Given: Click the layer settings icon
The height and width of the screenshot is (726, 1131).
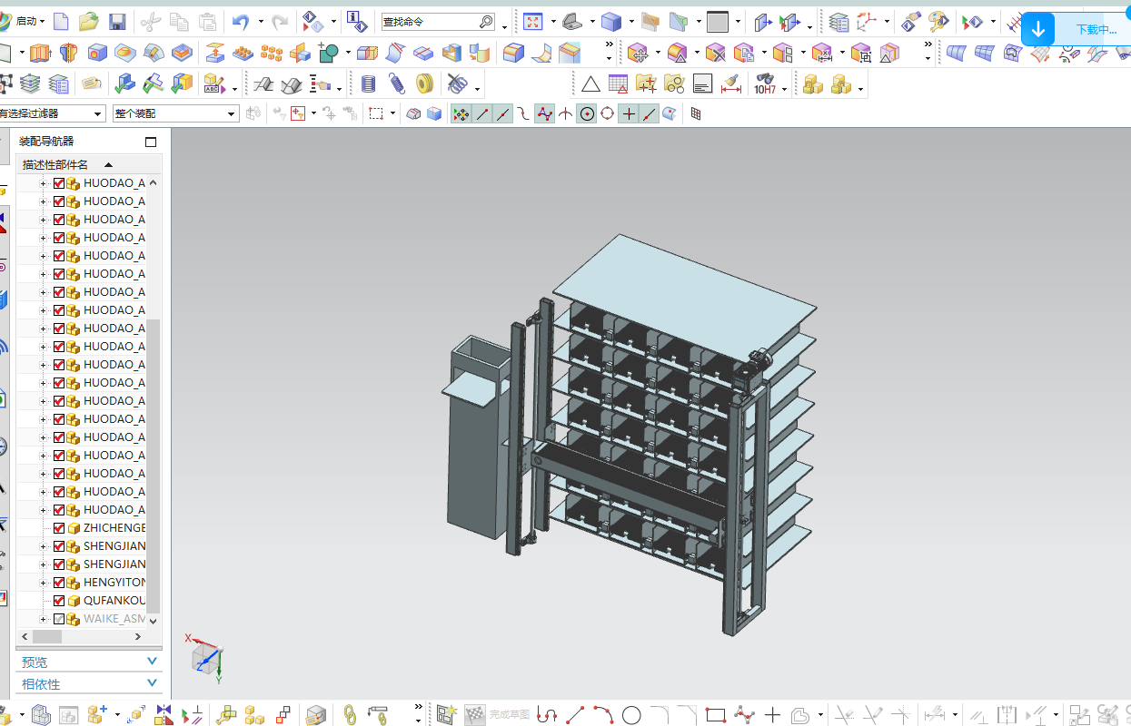Looking at the screenshot, I should tap(839, 21).
